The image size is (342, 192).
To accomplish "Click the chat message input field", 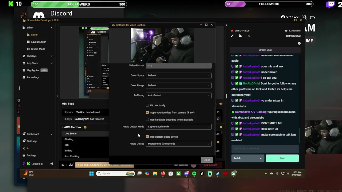I will click(265, 149).
